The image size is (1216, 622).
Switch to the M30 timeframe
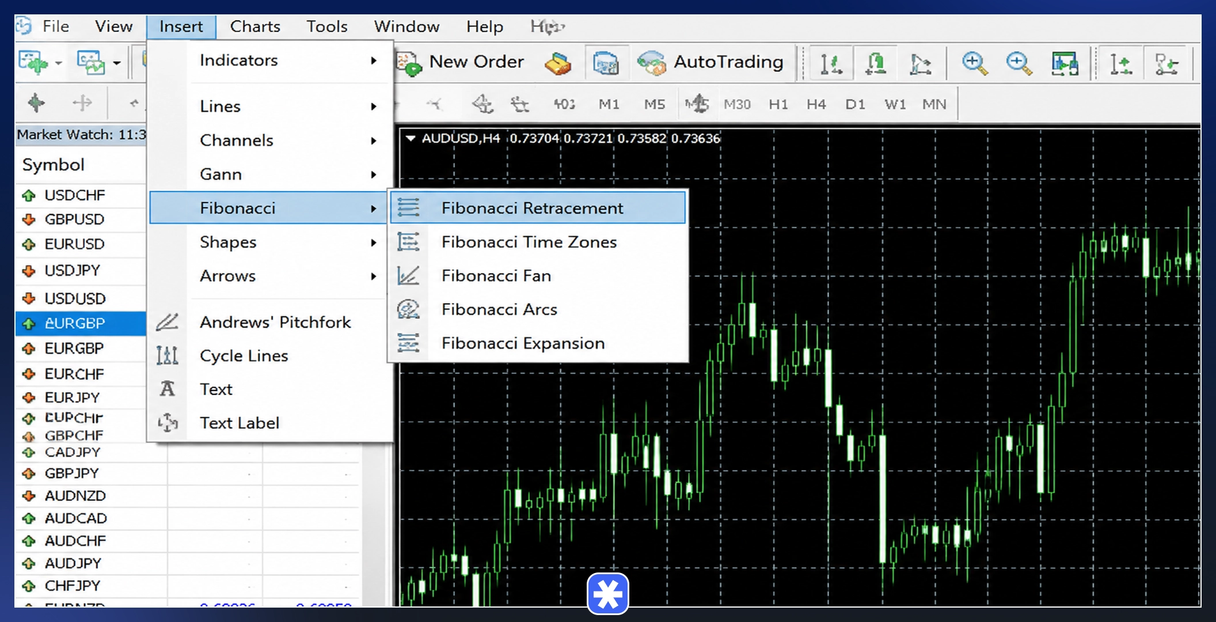click(737, 104)
